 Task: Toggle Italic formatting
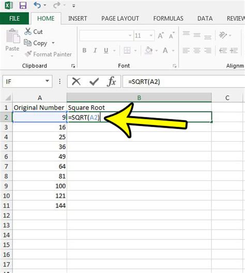point(95,51)
